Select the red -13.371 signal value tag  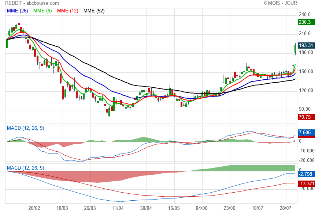coord(306,183)
